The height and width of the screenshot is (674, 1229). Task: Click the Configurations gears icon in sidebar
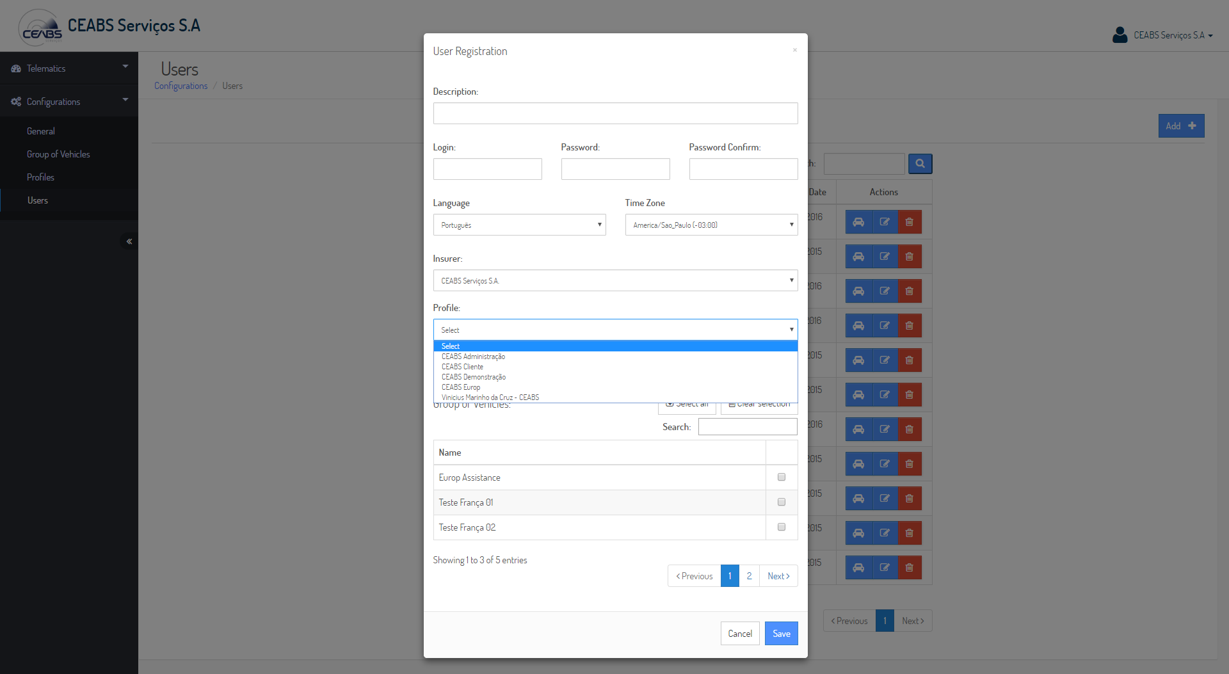(x=16, y=102)
